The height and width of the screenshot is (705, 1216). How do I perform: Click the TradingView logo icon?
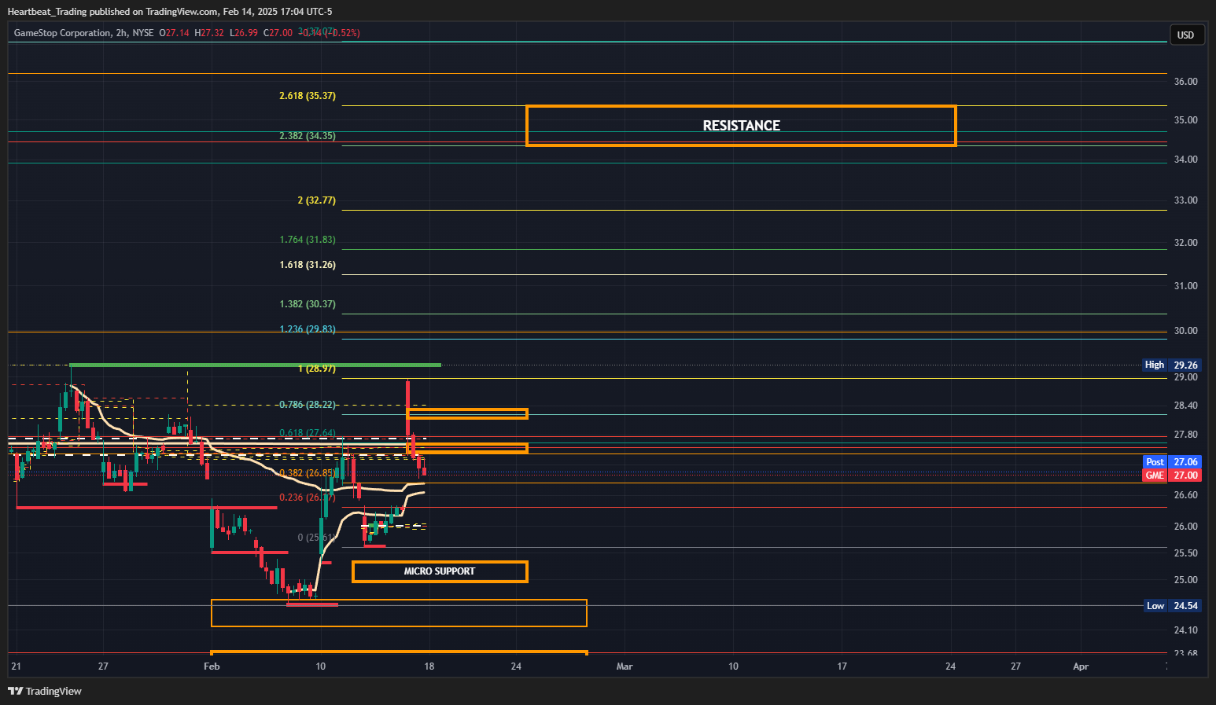click(16, 691)
